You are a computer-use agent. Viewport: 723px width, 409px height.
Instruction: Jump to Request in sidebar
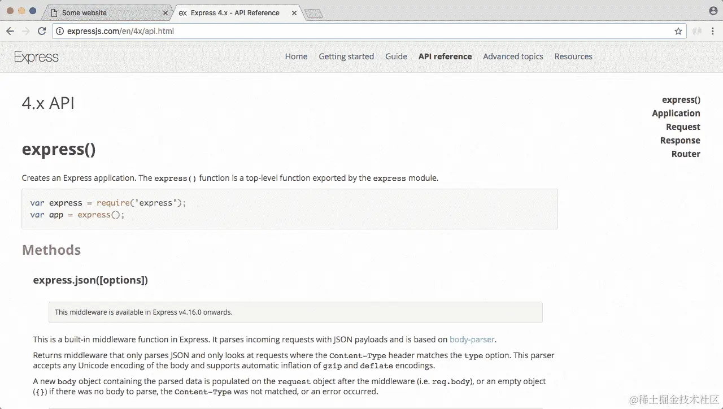(x=683, y=127)
